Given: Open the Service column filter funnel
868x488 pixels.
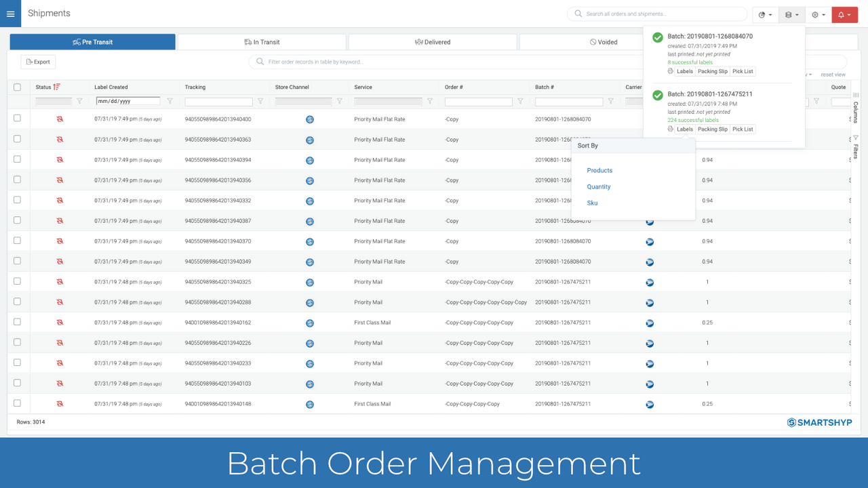Looking at the screenshot, I should pos(430,101).
